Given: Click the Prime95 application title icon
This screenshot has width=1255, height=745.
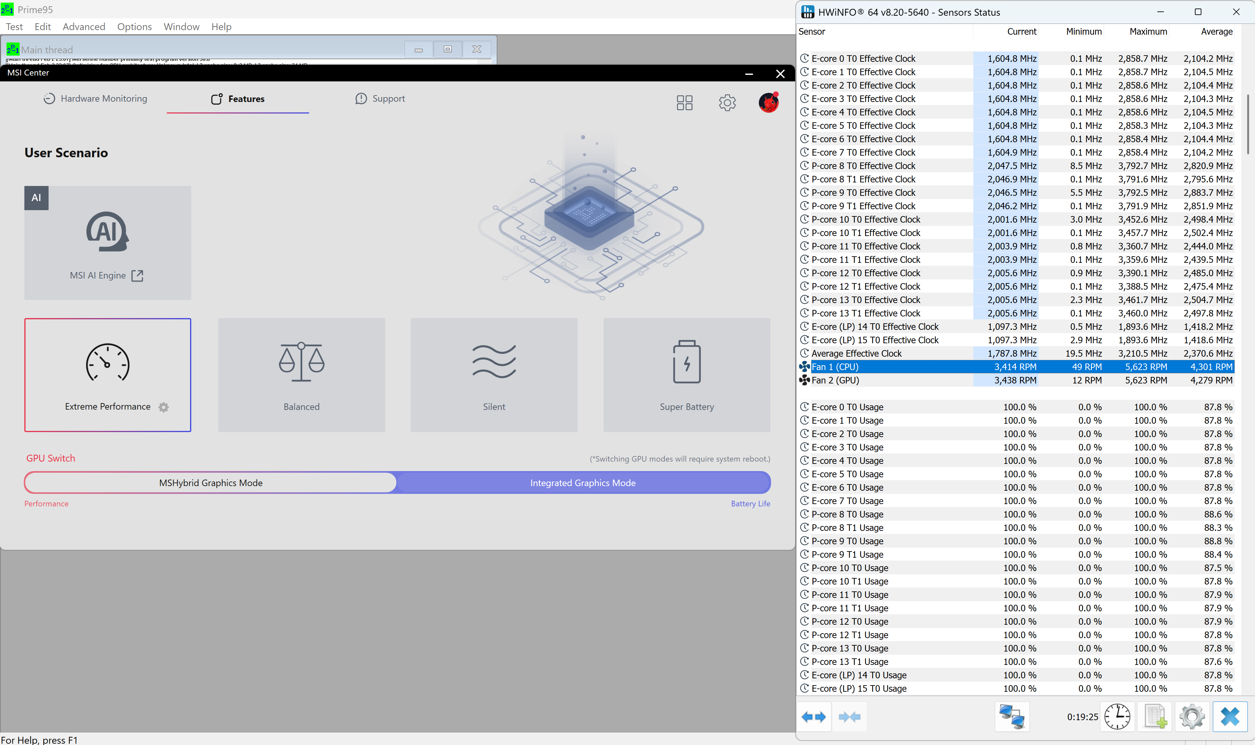Looking at the screenshot, I should (x=7, y=9).
